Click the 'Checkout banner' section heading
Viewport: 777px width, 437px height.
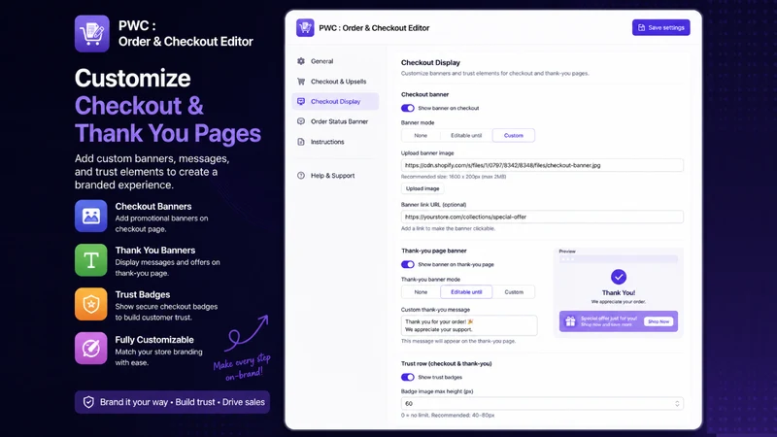(424, 94)
